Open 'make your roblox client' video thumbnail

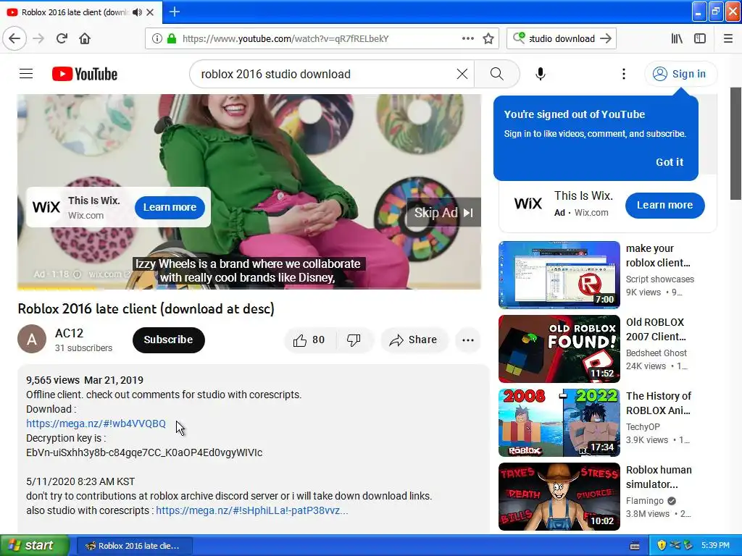pyautogui.click(x=559, y=274)
